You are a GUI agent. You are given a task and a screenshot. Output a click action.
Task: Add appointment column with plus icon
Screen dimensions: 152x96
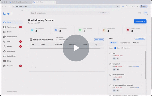point(96,45)
